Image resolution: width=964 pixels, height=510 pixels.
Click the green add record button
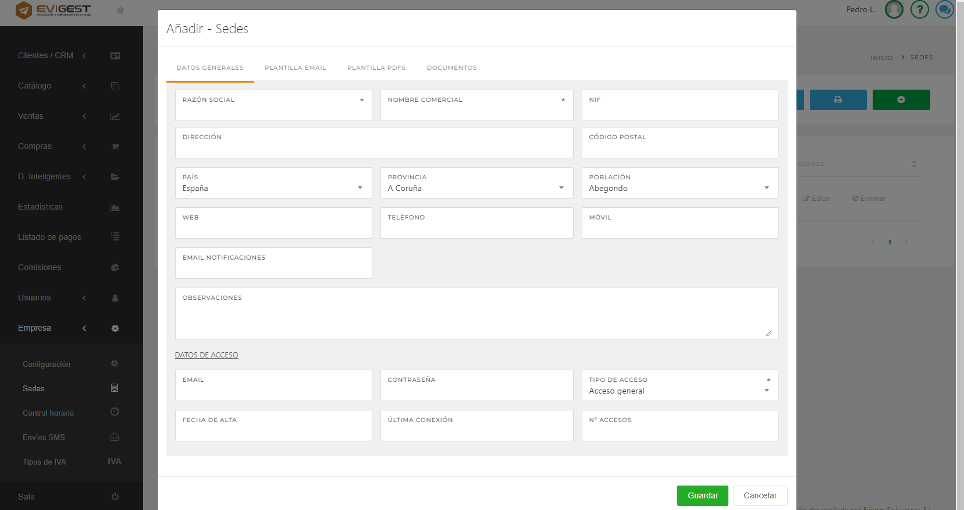pyautogui.click(x=901, y=100)
